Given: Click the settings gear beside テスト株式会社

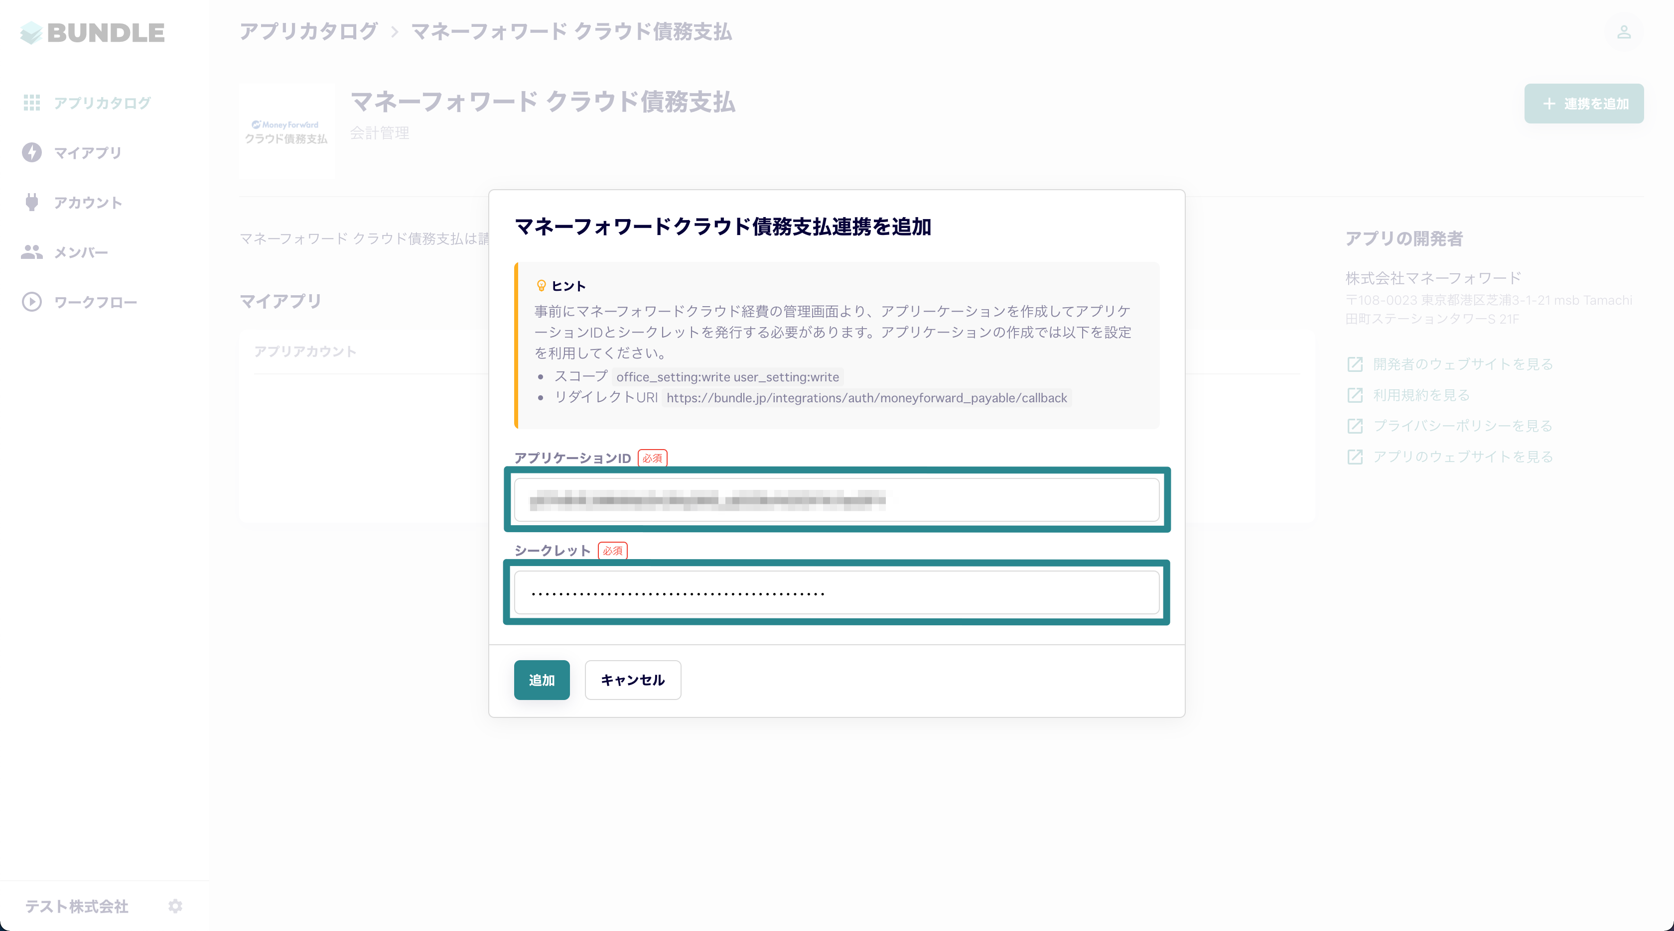Looking at the screenshot, I should 175,906.
